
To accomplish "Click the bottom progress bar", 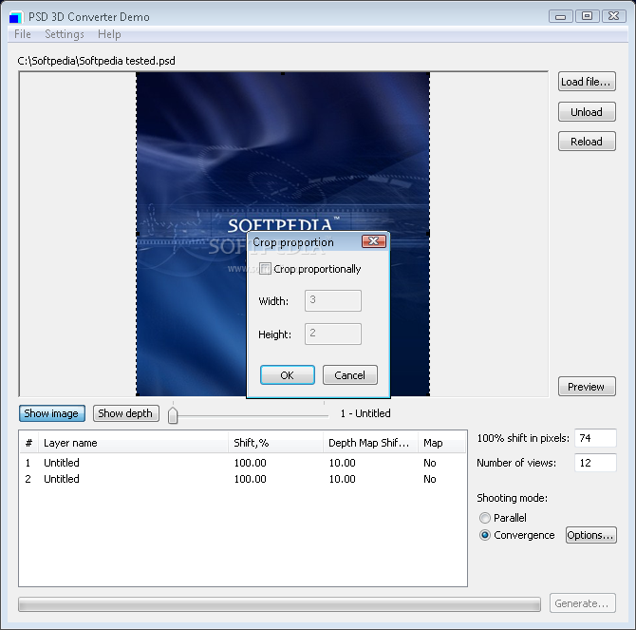I will (279, 604).
